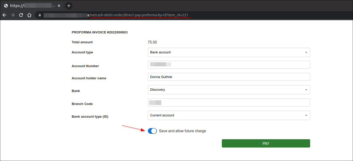This screenshot has width=353, height=161.
Task: Click into the Branch Code field
Action: (x=229, y=103)
